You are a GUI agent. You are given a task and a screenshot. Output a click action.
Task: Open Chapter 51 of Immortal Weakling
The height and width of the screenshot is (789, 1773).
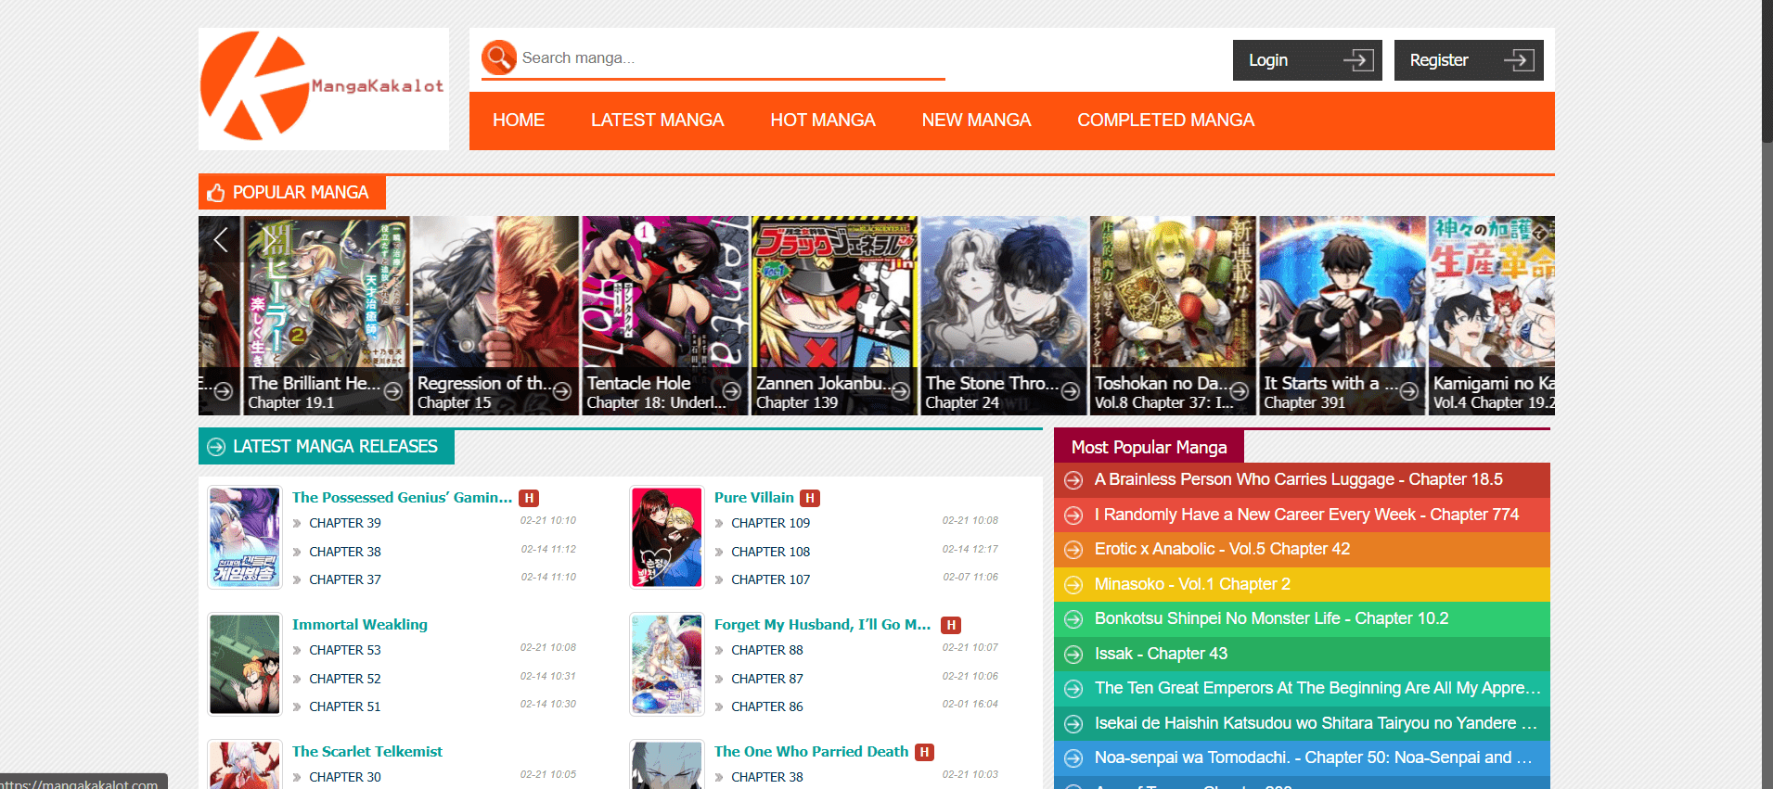click(345, 706)
